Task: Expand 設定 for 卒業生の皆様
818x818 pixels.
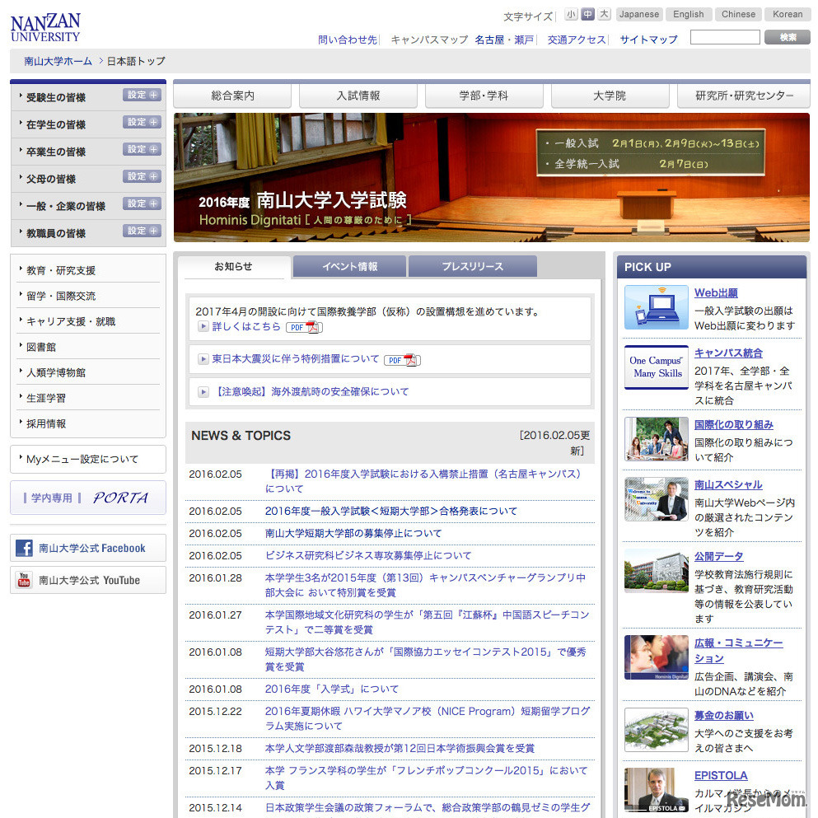Action: pyautogui.click(x=142, y=149)
